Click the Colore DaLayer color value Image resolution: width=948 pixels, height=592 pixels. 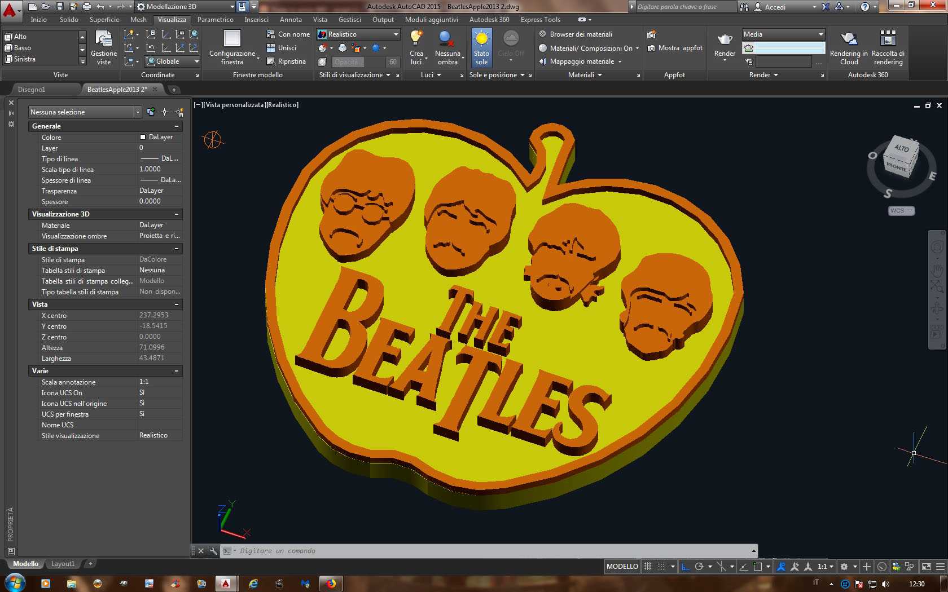point(160,137)
